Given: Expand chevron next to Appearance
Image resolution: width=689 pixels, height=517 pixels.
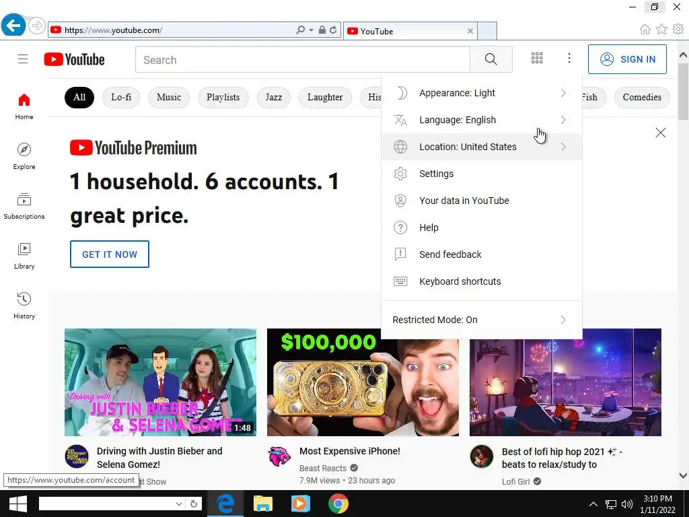Looking at the screenshot, I should click(x=563, y=93).
